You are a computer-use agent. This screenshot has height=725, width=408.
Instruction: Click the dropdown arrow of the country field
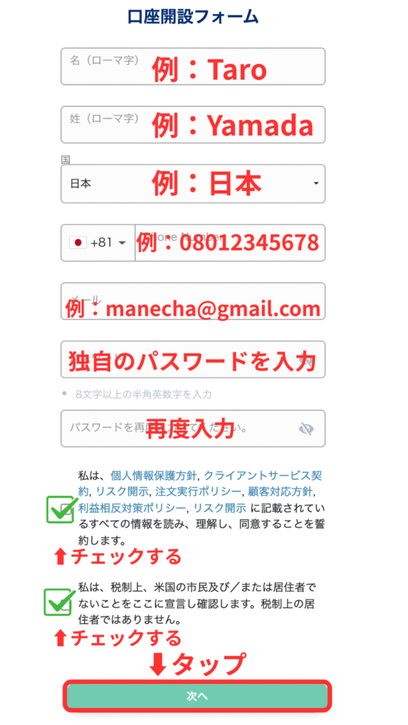[316, 183]
